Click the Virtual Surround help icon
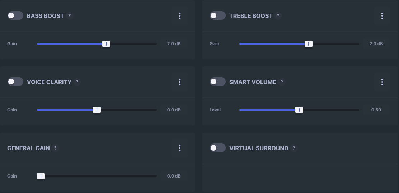The height and width of the screenshot is (193, 399). pyautogui.click(x=294, y=148)
